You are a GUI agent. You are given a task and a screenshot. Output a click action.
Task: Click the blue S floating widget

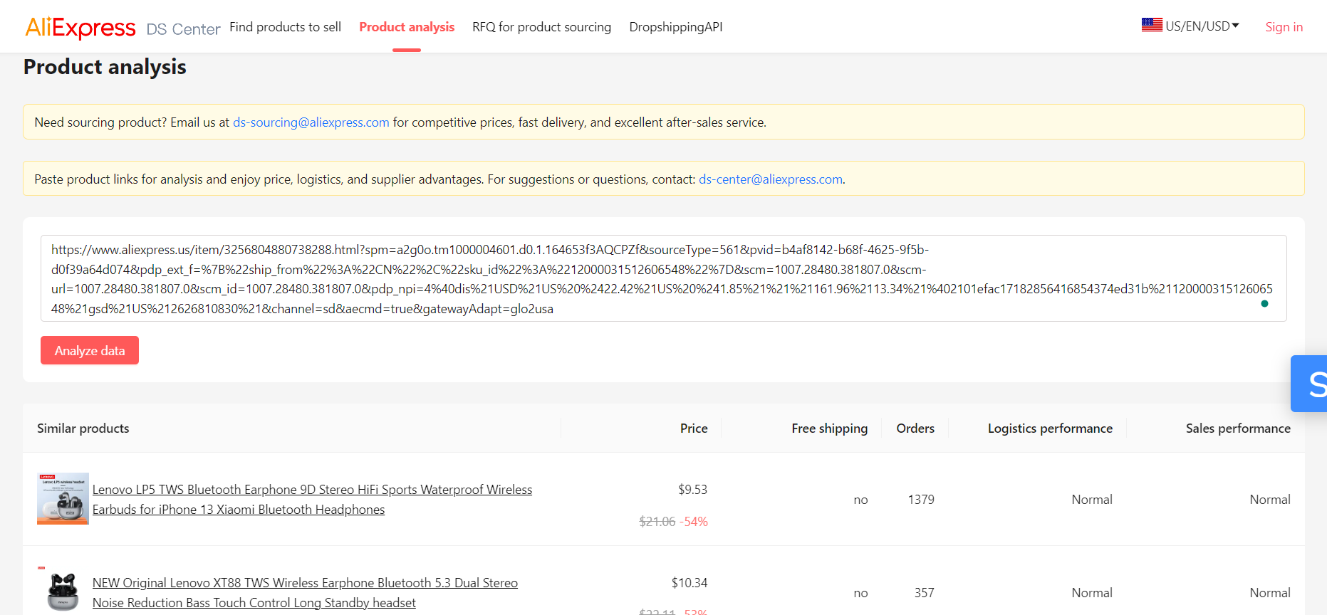point(1309,384)
